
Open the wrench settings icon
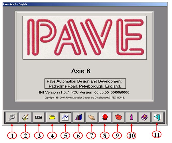12,117
